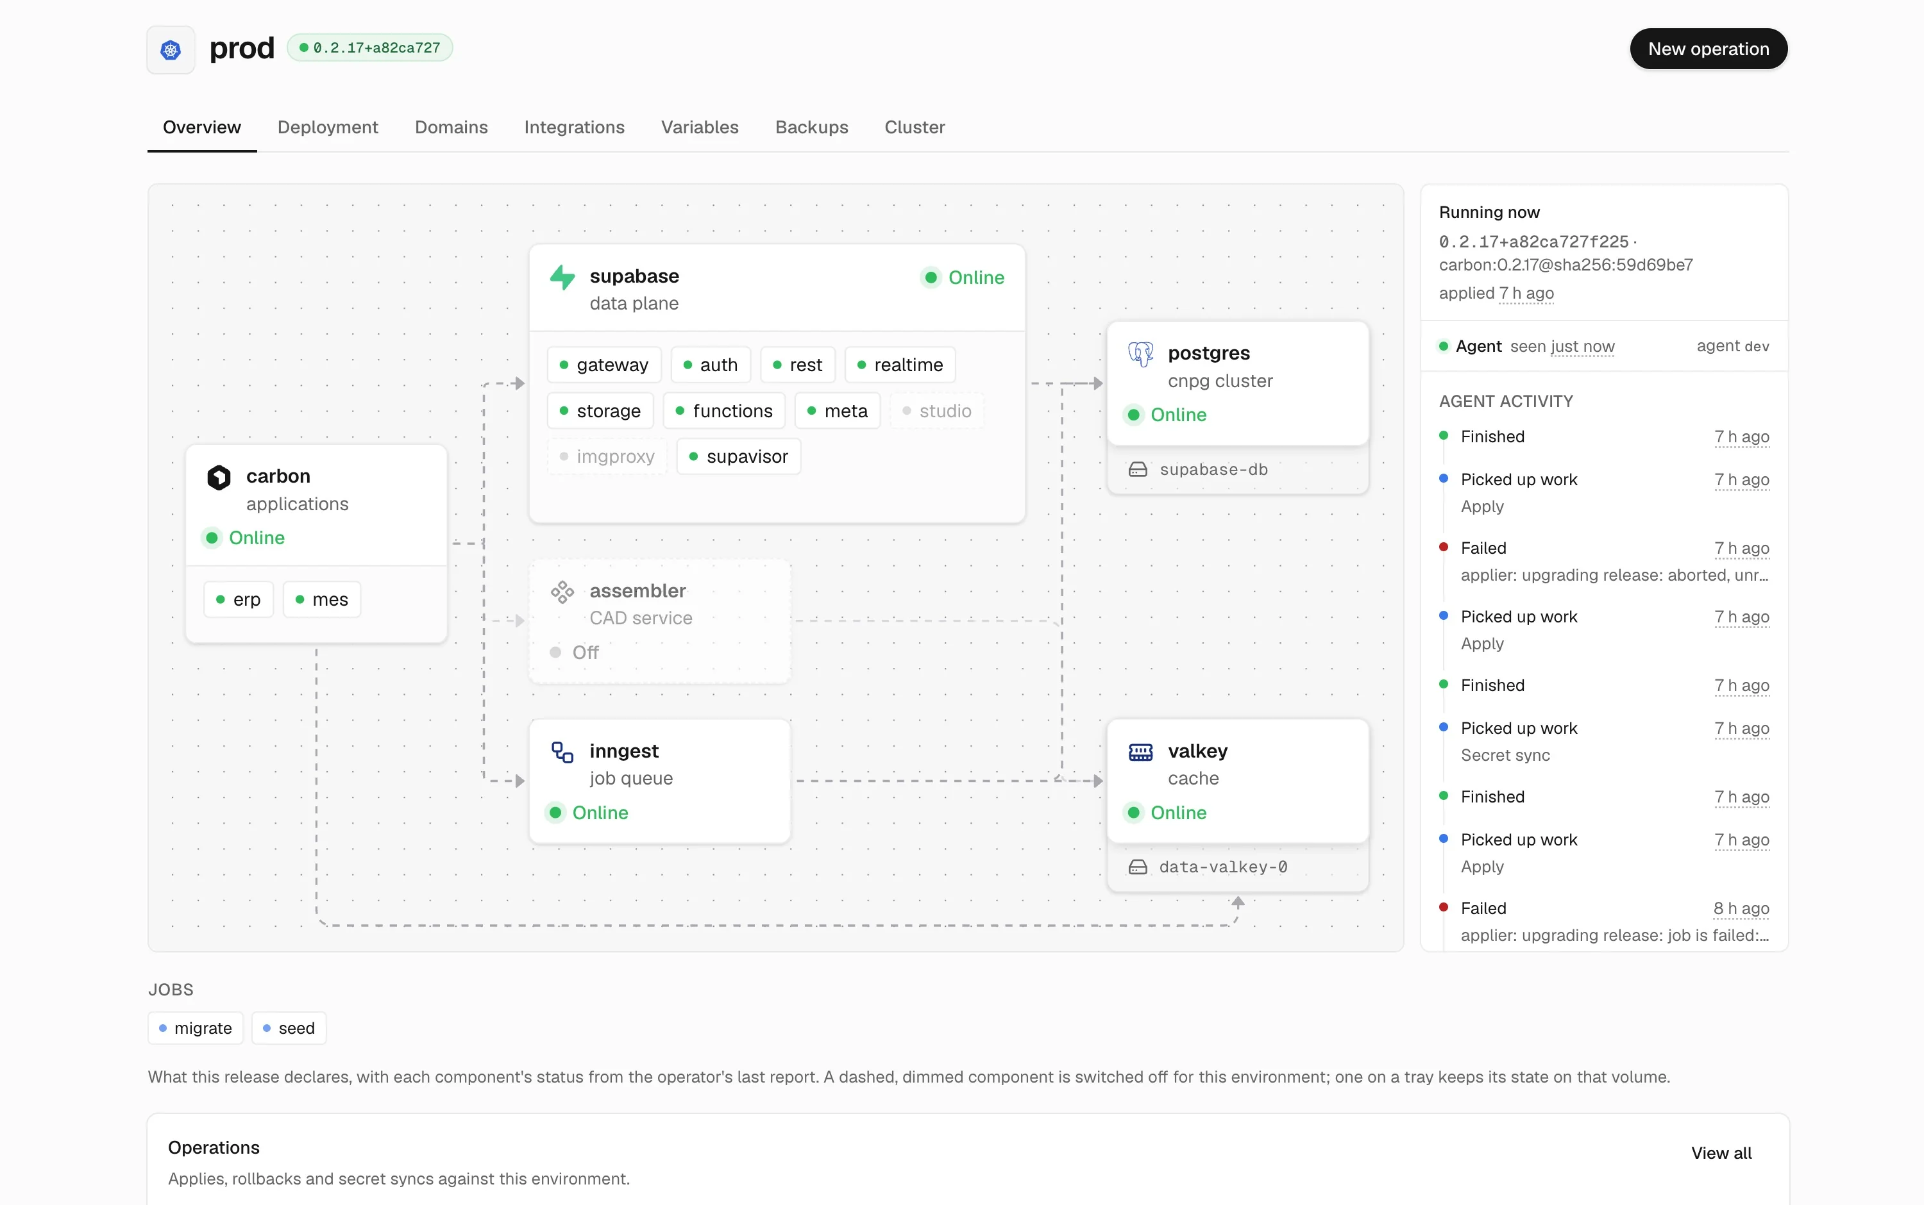Select the disabled studio chip
Viewport: 1924px width, 1205px height.
point(937,410)
